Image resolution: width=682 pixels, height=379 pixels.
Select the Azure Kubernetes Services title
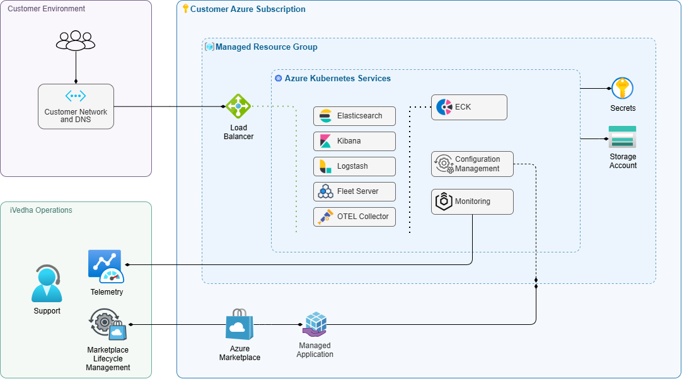pyautogui.click(x=337, y=79)
